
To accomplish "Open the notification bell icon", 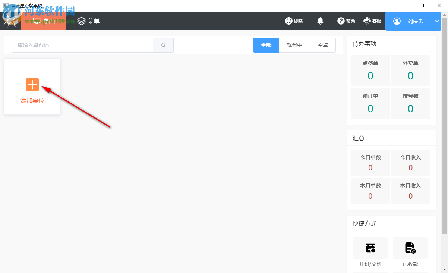I will [x=320, y=21].
